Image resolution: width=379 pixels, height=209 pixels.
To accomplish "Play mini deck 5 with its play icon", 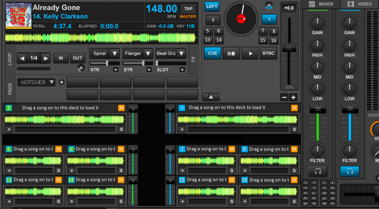I will point(9,170).
